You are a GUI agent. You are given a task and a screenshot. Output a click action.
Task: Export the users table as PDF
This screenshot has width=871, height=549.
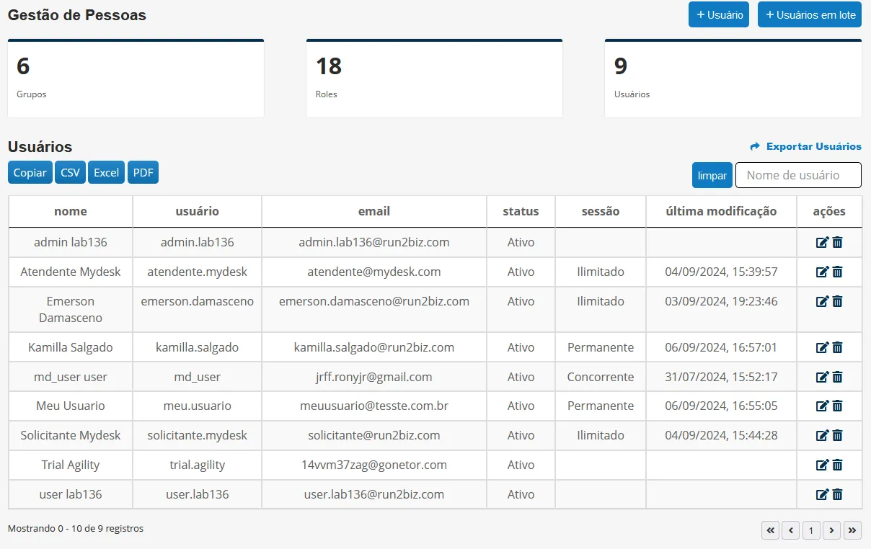pos(143,173)
